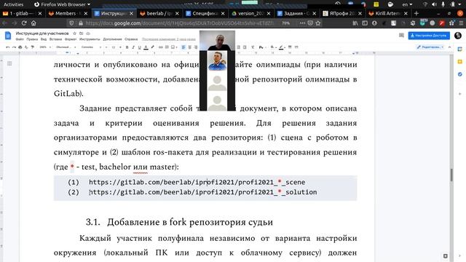Open the paragraph style dropdown
The image size is (466, 262).
point(66,47)
